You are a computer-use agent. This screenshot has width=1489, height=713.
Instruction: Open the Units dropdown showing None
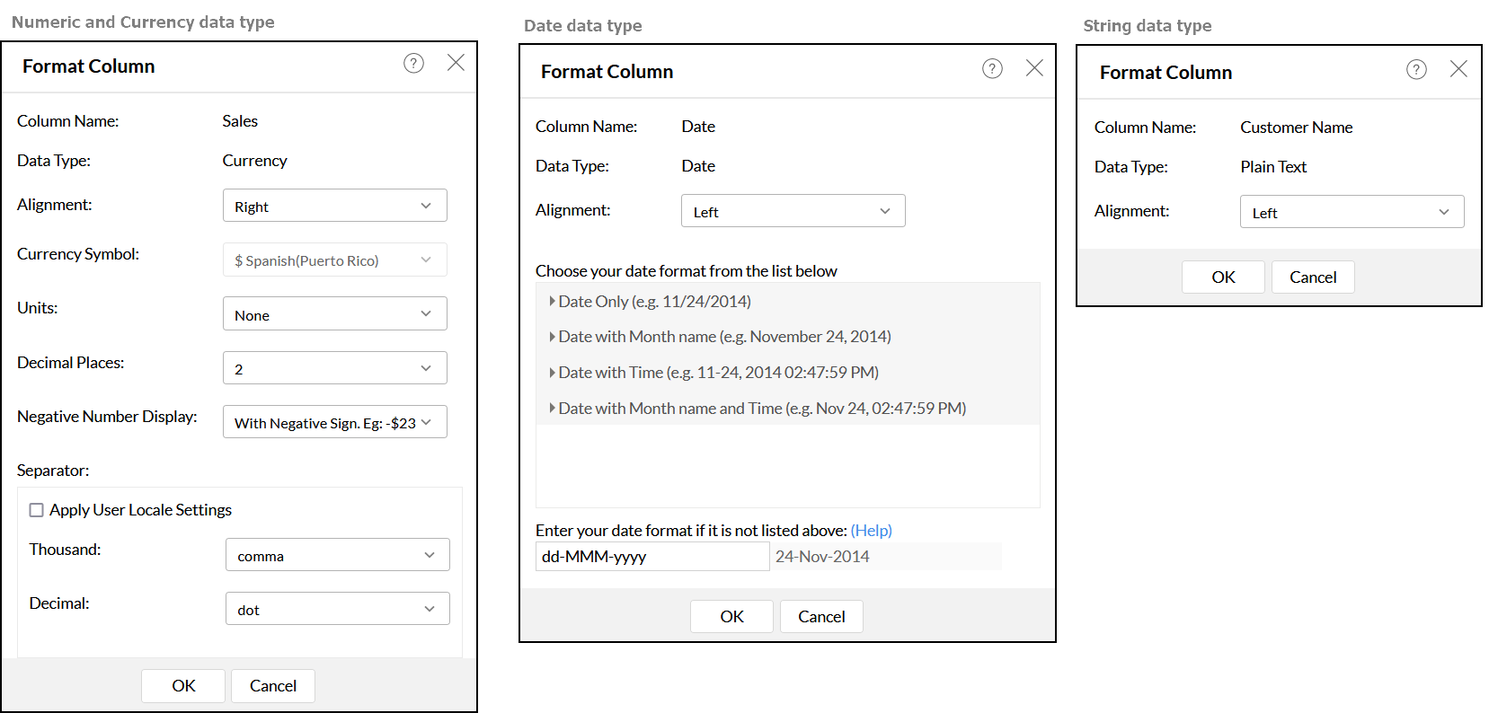pyautogui.click(x=334, y=314)
